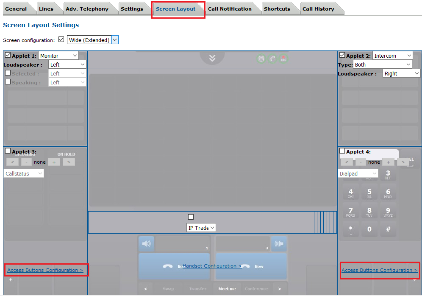Uncheck the Applet 2 checkbox
Viewport: 422px width, 296px height.
[x=342, y=55]
